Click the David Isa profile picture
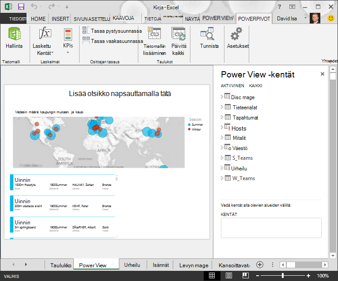The image size is (338, 281). tap(315, 18)
